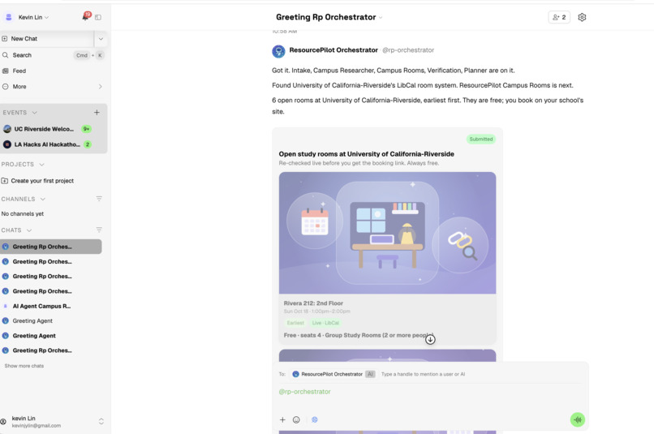Filter the chats list
Viewport: 654px width, 434px height.
coord(99,230)
